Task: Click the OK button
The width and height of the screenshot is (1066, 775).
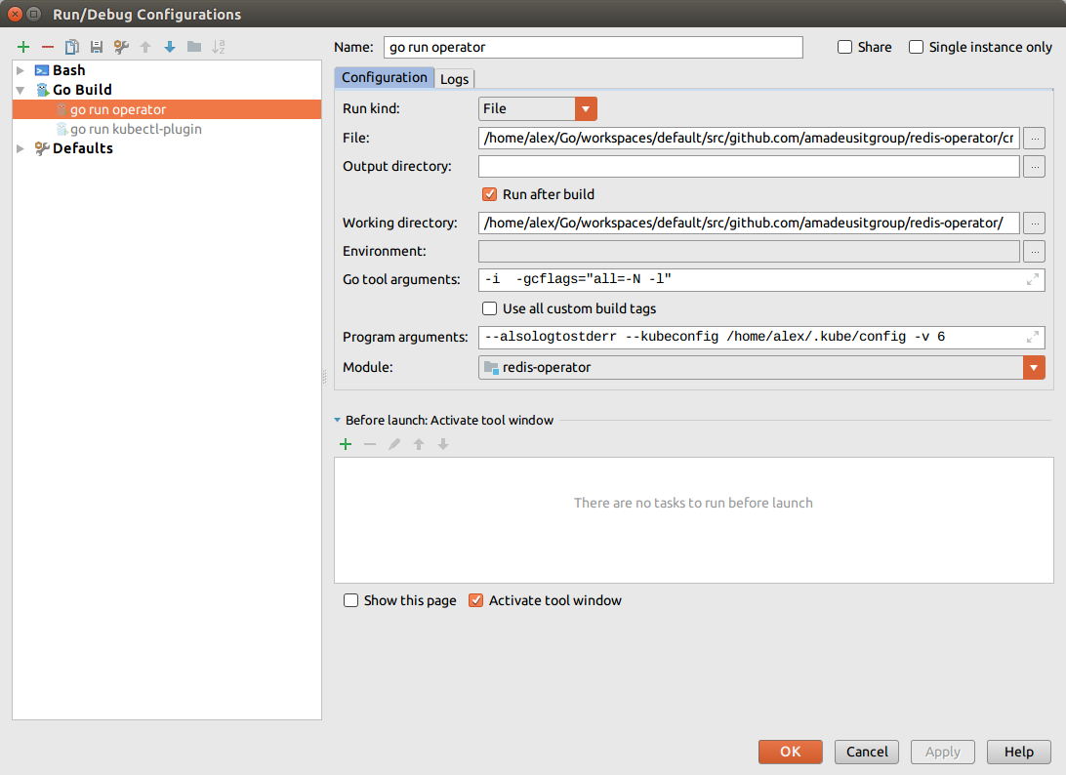Action: pyautogui.click(x=790, y=752)
